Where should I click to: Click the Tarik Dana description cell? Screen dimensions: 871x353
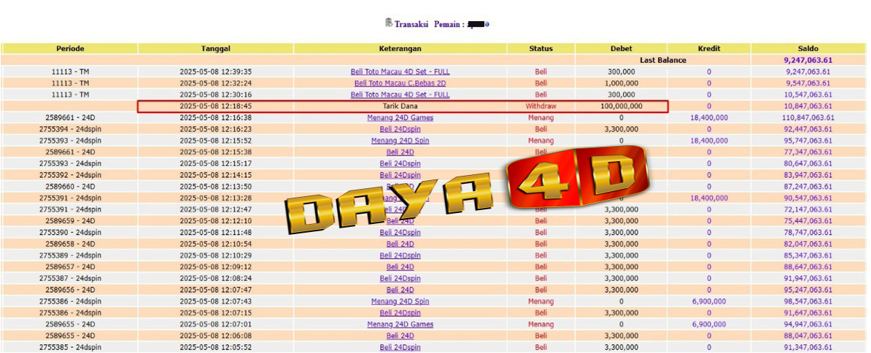click(x=400, y=106)
